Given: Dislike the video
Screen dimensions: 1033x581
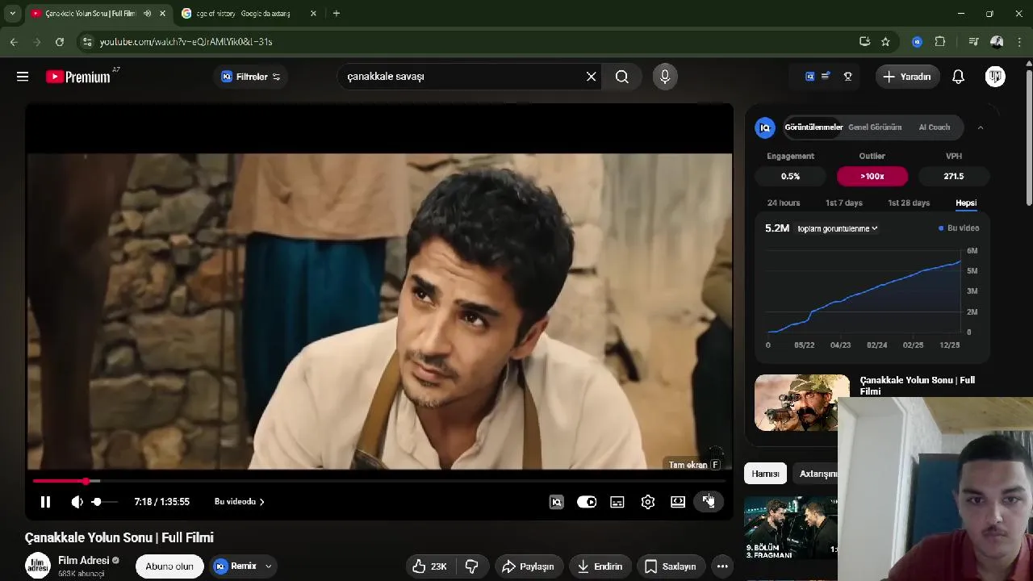Looking at the screenshot, I should (472, 566).
